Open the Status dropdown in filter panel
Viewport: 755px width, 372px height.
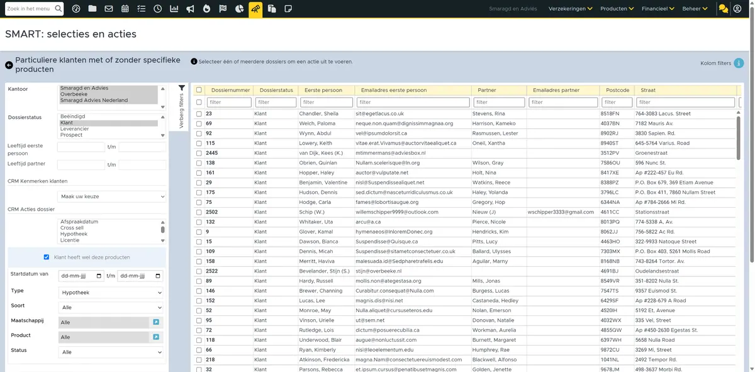pos(110,352)
